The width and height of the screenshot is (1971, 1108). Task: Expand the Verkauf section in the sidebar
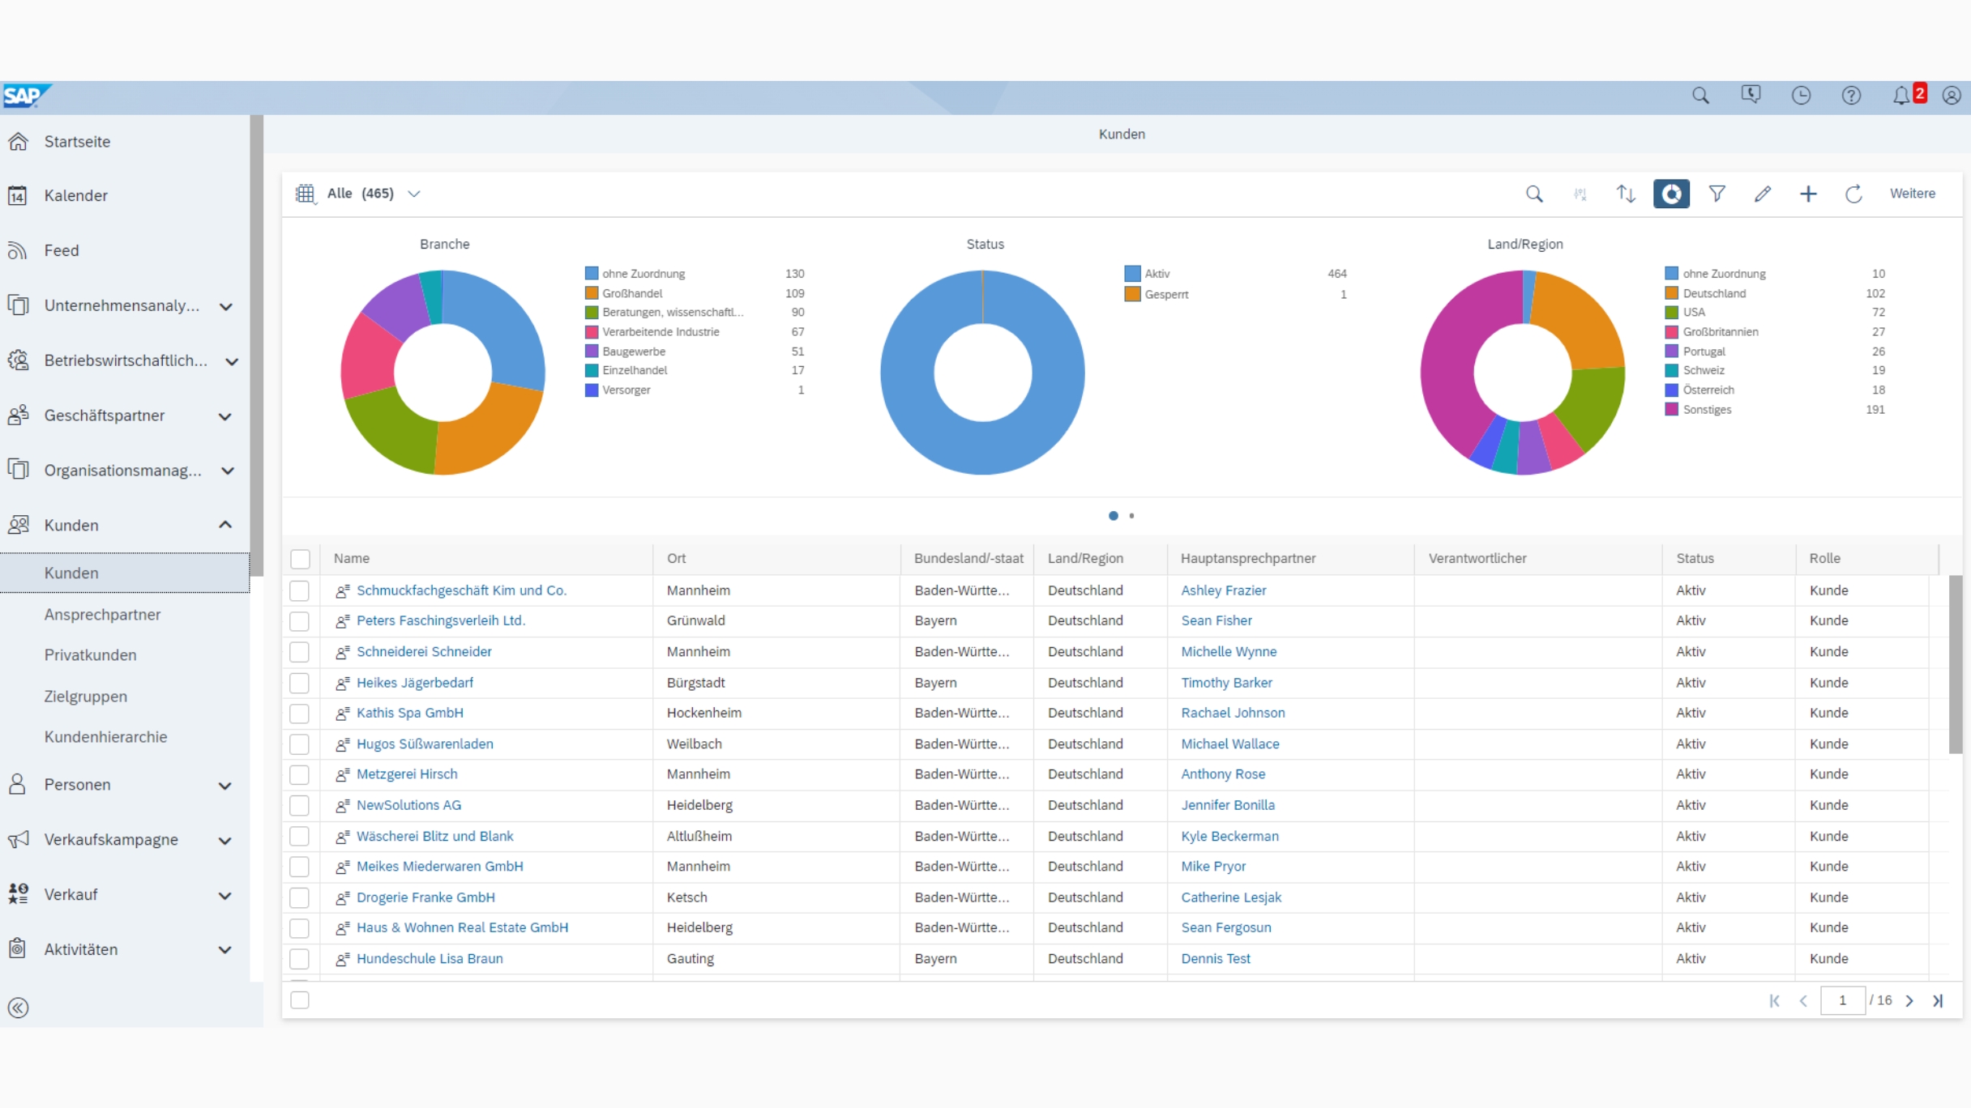click(x=225, y=894)
